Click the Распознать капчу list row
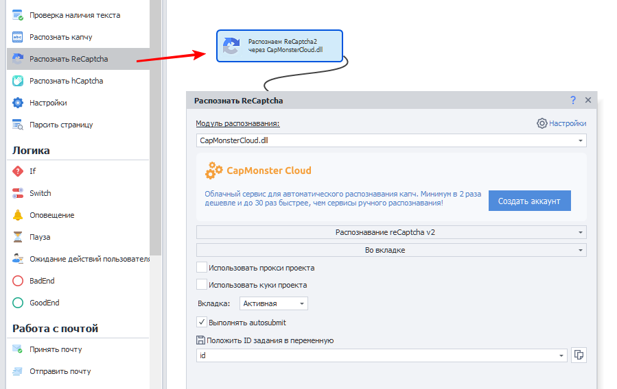The width and height of the screenshot is (617, 389). (x=78, y=37)
